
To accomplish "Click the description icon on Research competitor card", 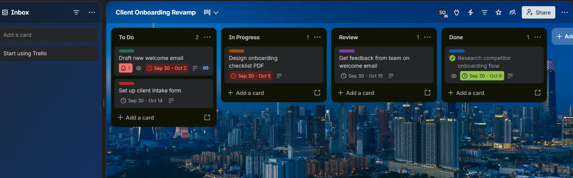I will coord(510,76).
